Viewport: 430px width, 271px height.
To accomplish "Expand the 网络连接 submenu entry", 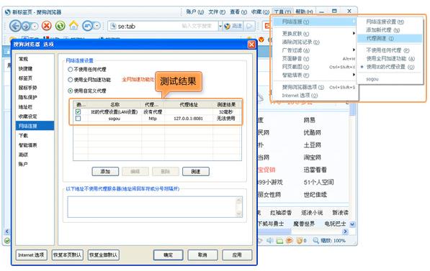I will coord(315,22).
